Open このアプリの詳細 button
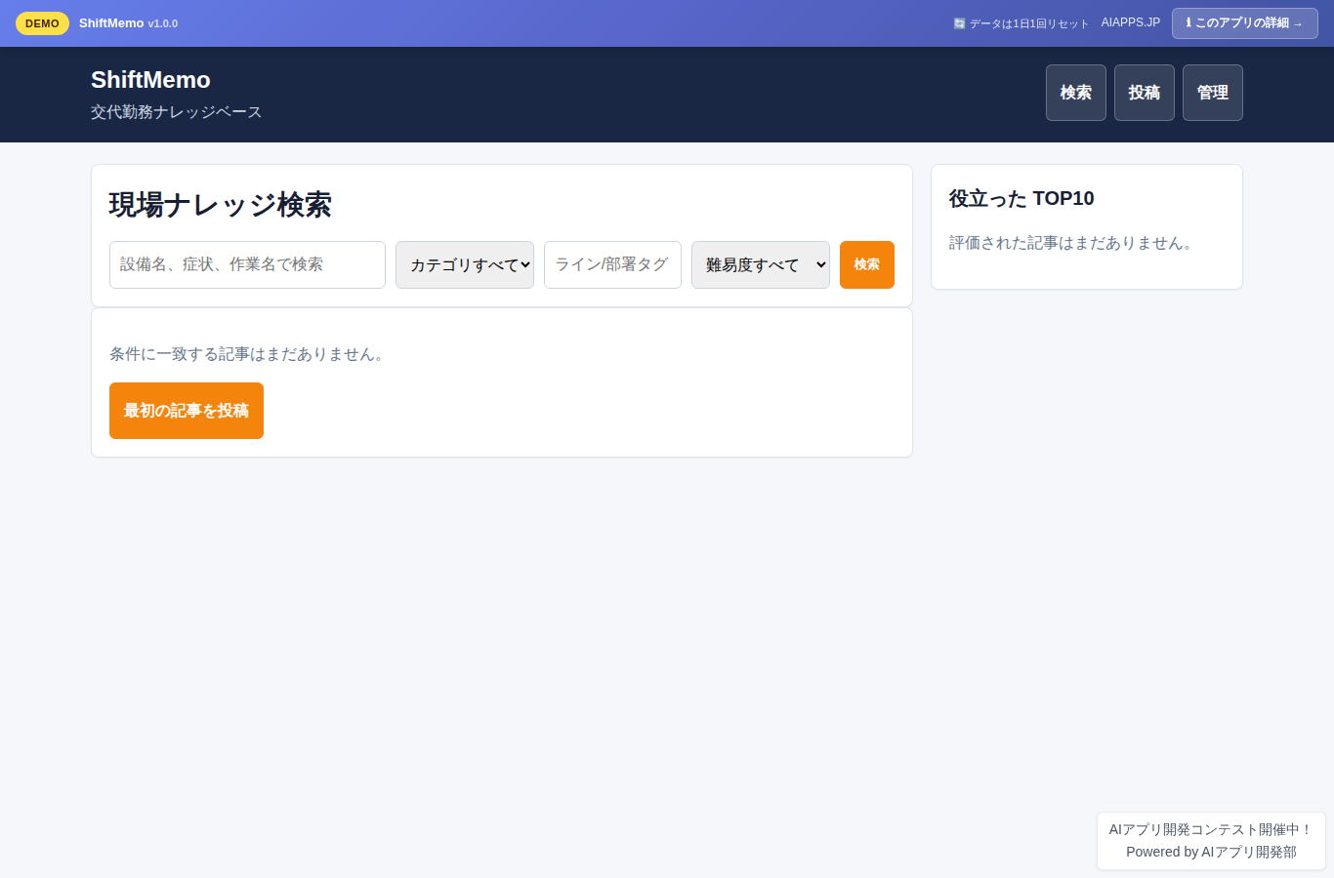The height and width of the screenshot is (878, 1334). [x=1244, y=23]
